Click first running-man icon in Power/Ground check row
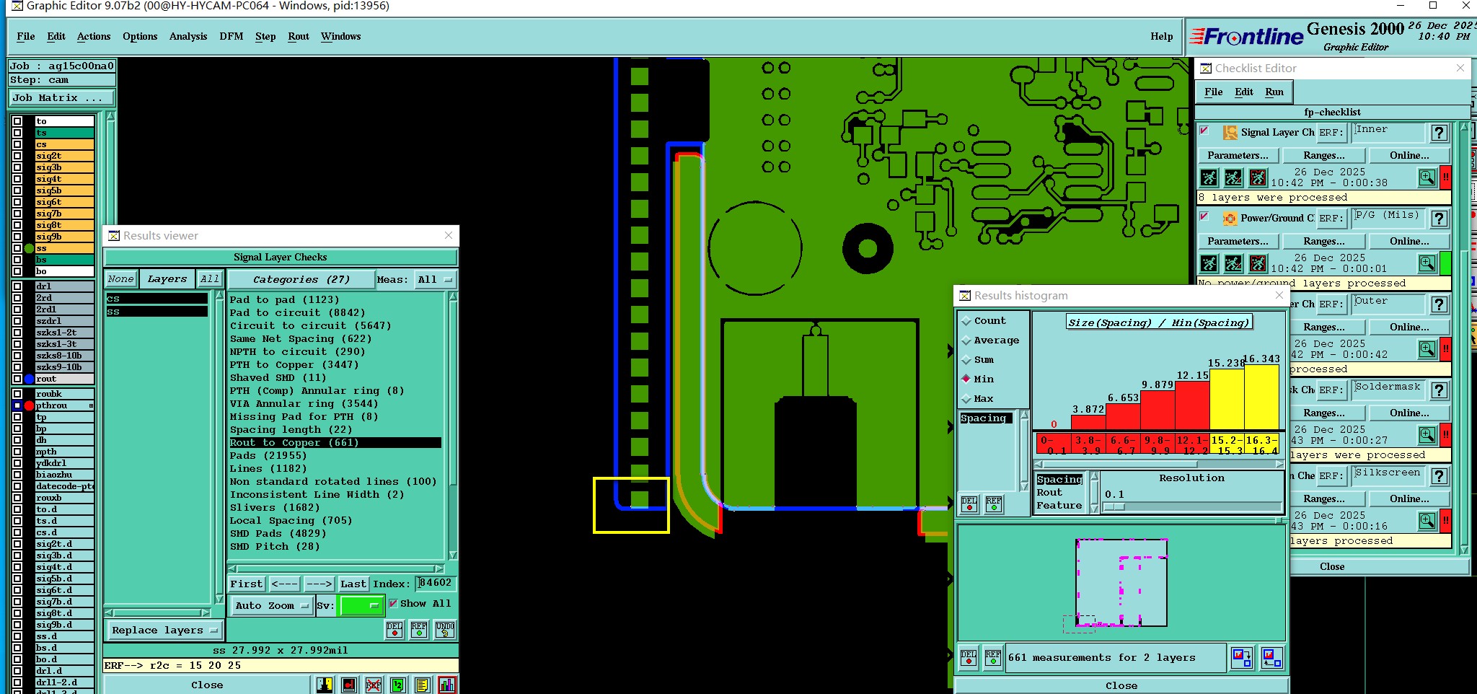 point(1209,263)
